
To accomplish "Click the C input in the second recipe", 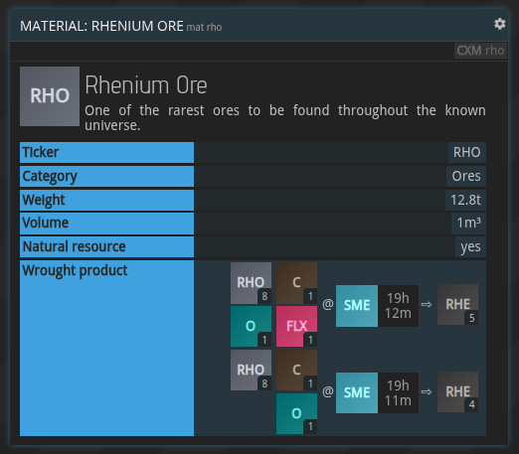I will click(296, 371).
